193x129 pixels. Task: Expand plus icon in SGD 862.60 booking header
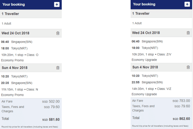pyautogui.click(x=187, y=4)
